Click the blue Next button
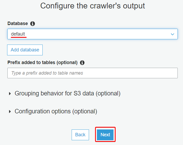This screenshot has width=183, height=145. click(x=105, y=135)
